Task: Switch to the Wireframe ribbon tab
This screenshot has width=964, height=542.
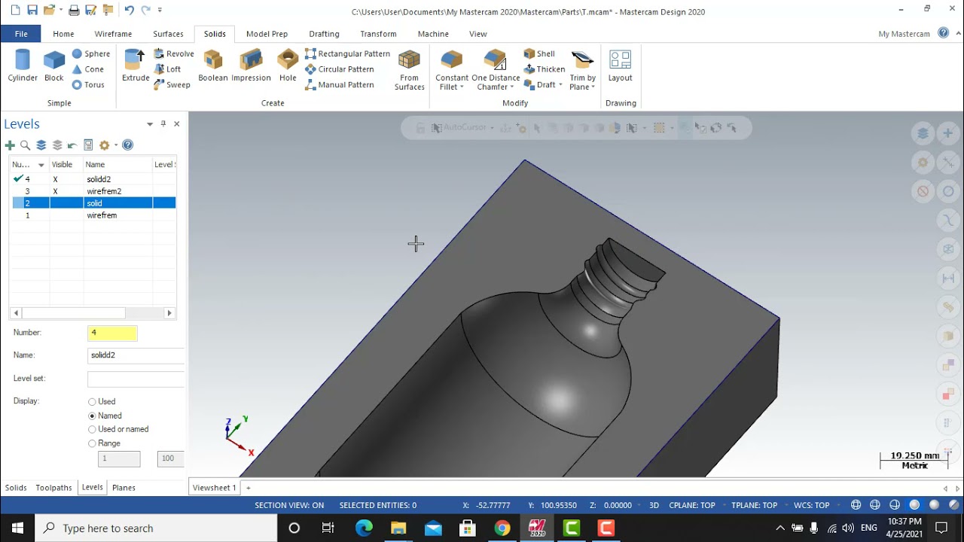Action: [x=113, y=34]
